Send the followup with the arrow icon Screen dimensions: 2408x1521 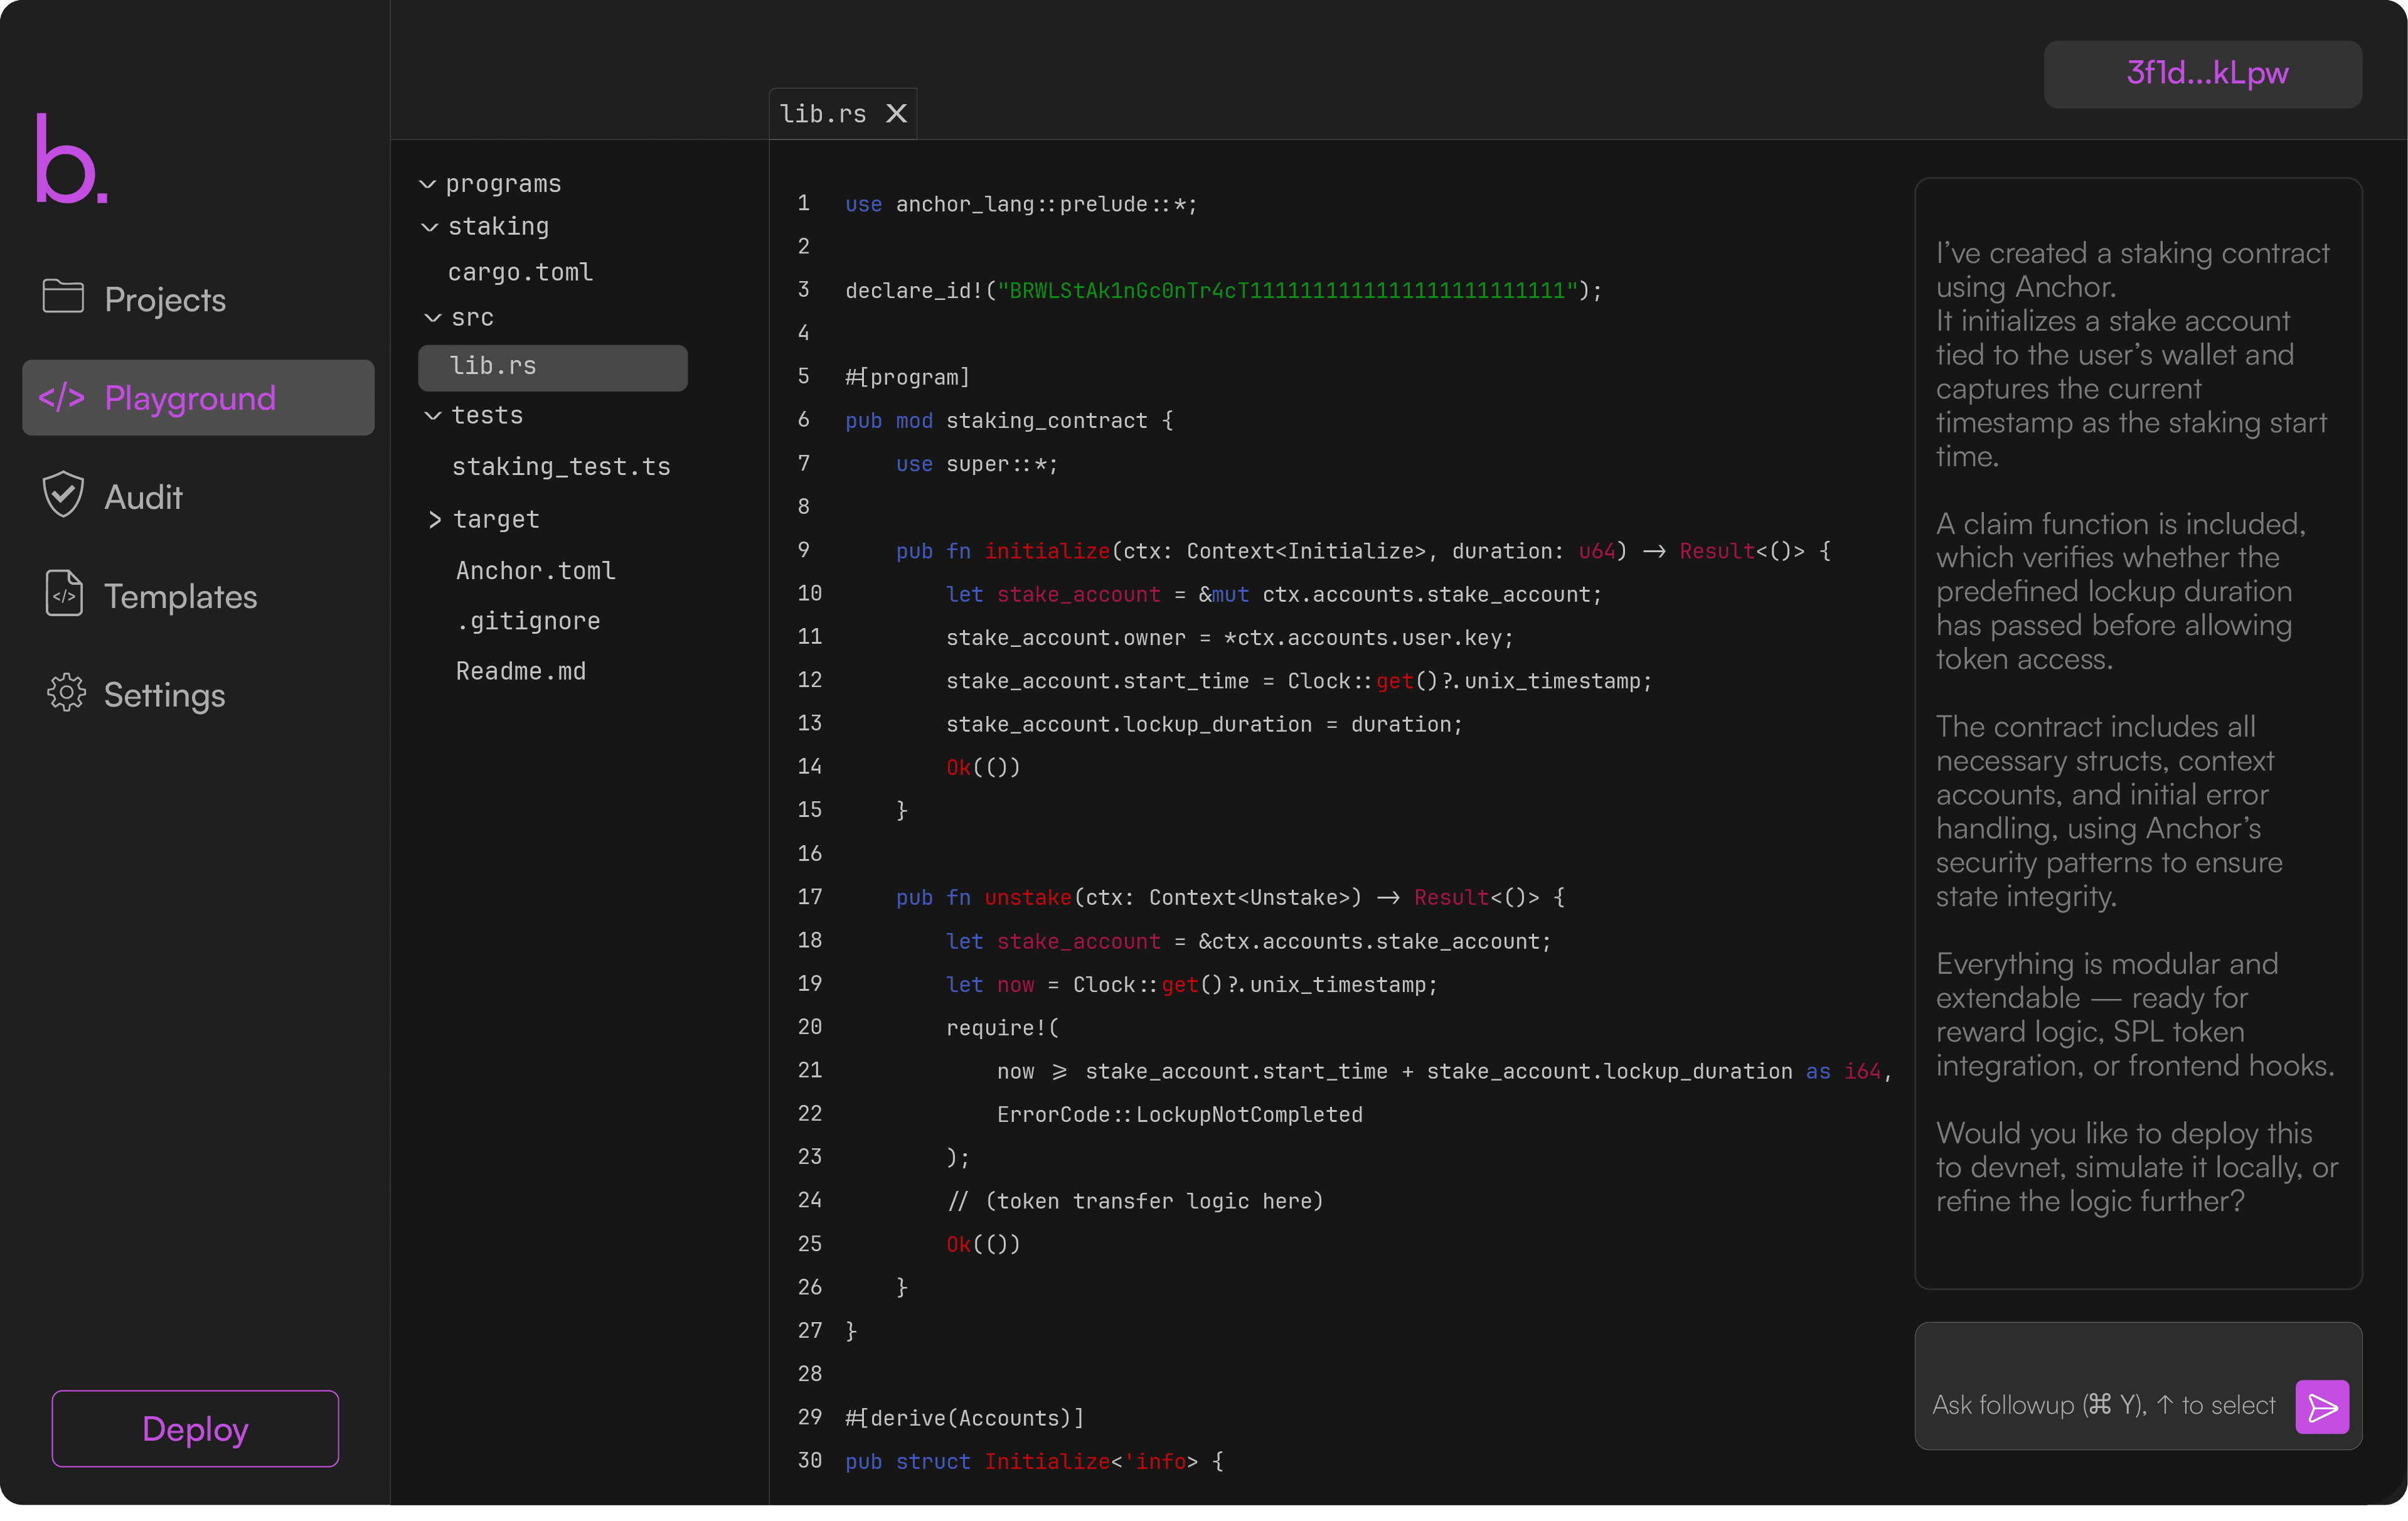(2322, 1407)
